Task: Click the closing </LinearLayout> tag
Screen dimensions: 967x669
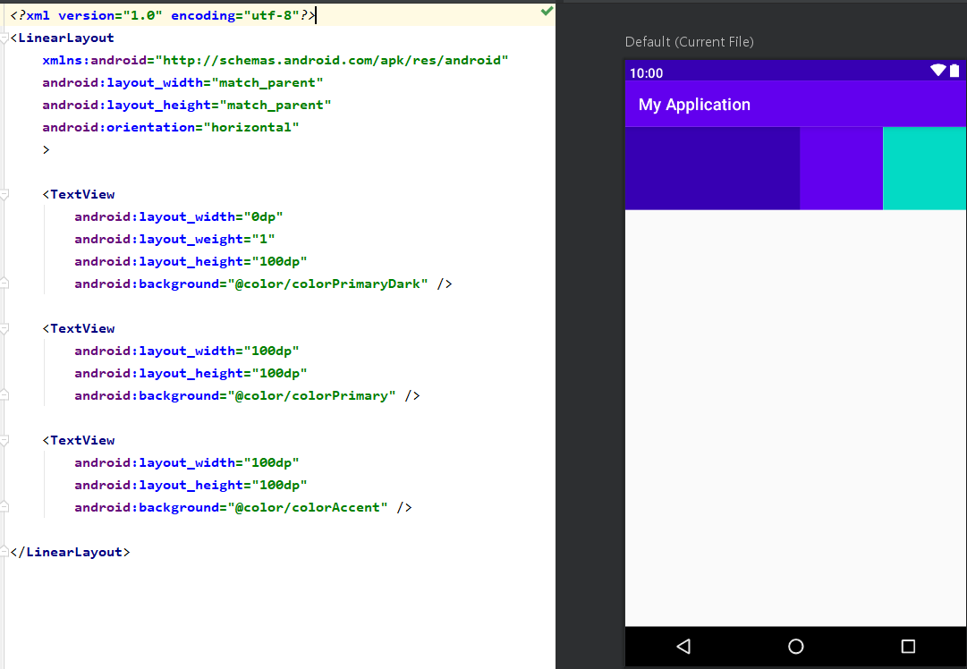Action: click(71, 552)
